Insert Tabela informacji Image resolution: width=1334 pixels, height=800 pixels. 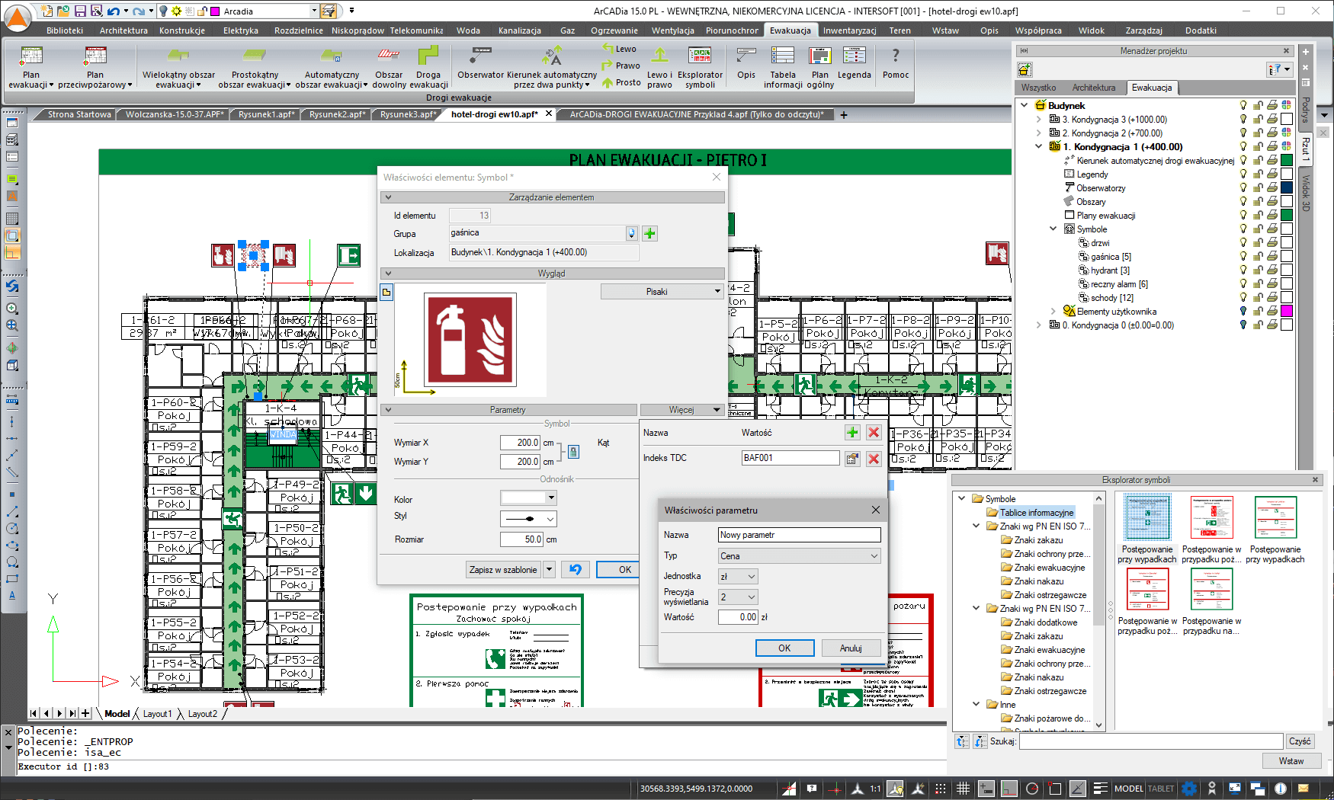tap(783, 67)
